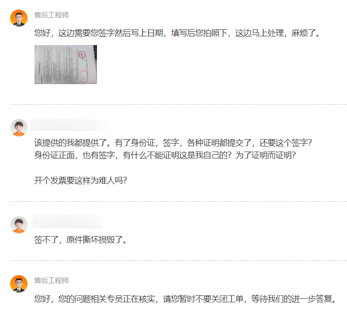This screenshot has width=347, height=311.
Task: Click the dashed divider below 签不了 message
Action: point(178,261)
